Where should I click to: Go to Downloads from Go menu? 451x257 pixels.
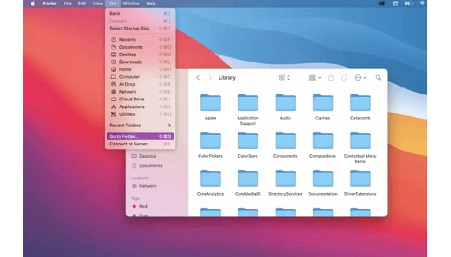[140, 62]
